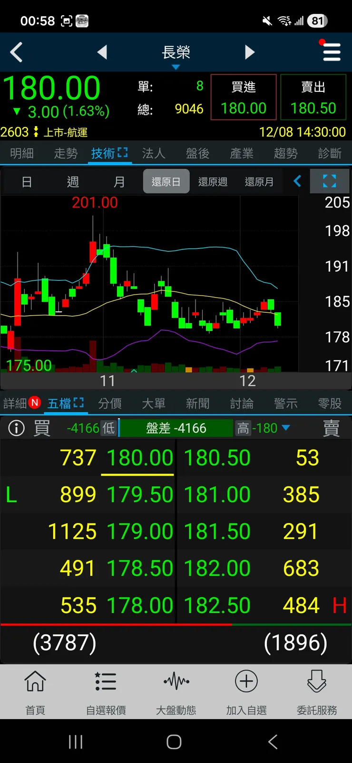Select the 月 chart period

click(119, 182)
